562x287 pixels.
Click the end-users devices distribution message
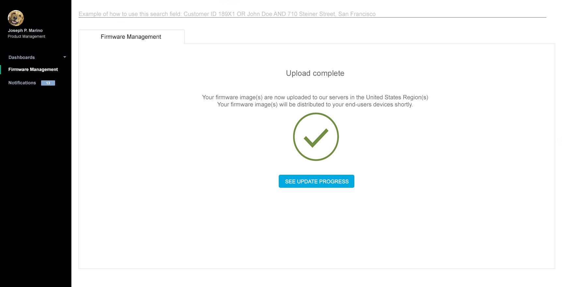315,104
